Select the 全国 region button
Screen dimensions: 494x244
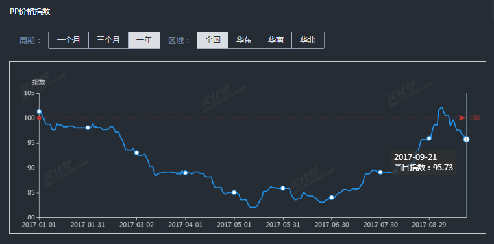click(x=213, y=40)
